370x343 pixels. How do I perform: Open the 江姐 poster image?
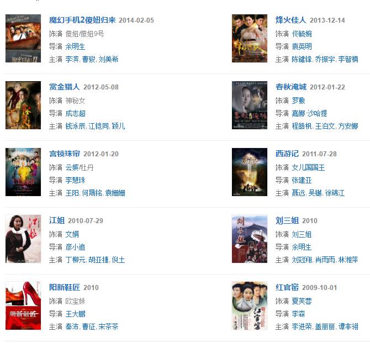[x=23, y=239]
